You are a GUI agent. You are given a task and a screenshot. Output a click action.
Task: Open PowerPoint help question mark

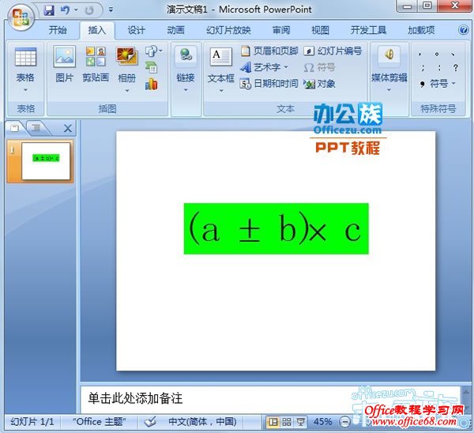(464, 30)
